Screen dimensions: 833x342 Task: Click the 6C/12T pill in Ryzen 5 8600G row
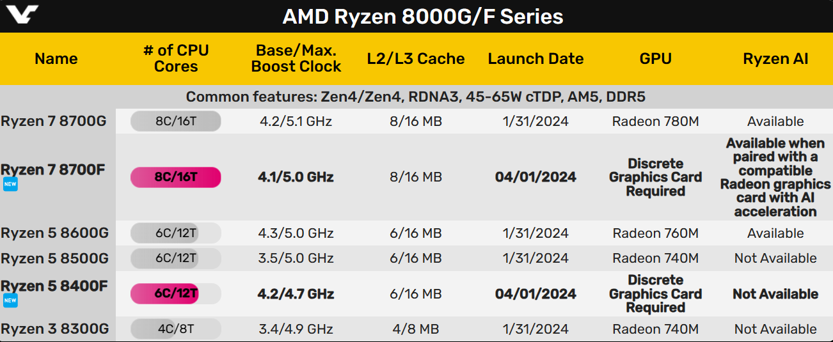[176, 233]
